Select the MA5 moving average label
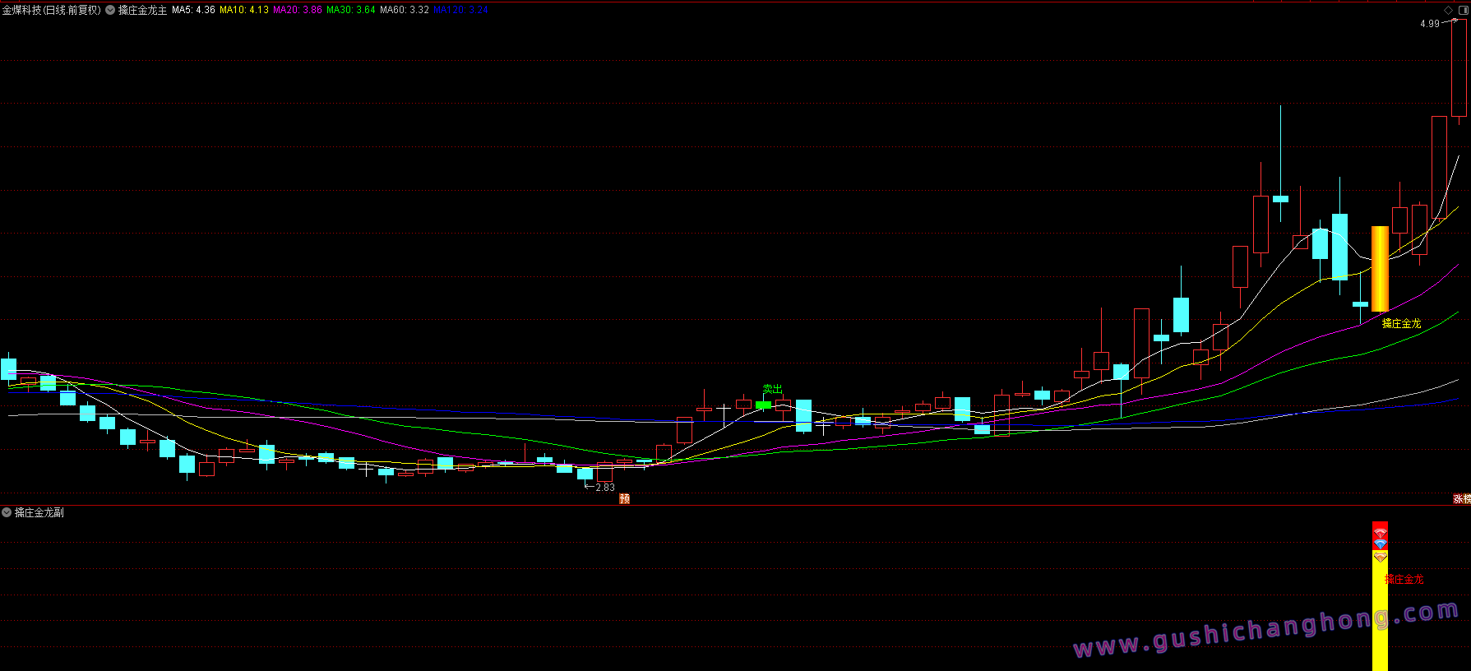1471x671 pixels. pos(193,10)
